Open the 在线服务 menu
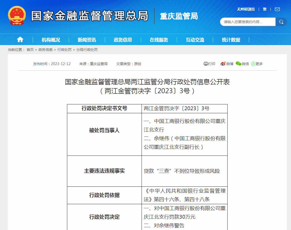This screenshot has width=291, height=230. point(159,40)
